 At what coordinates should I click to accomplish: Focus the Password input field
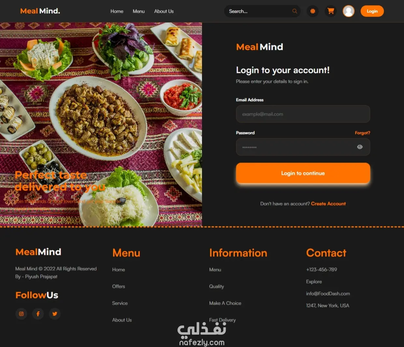point(303,147)
